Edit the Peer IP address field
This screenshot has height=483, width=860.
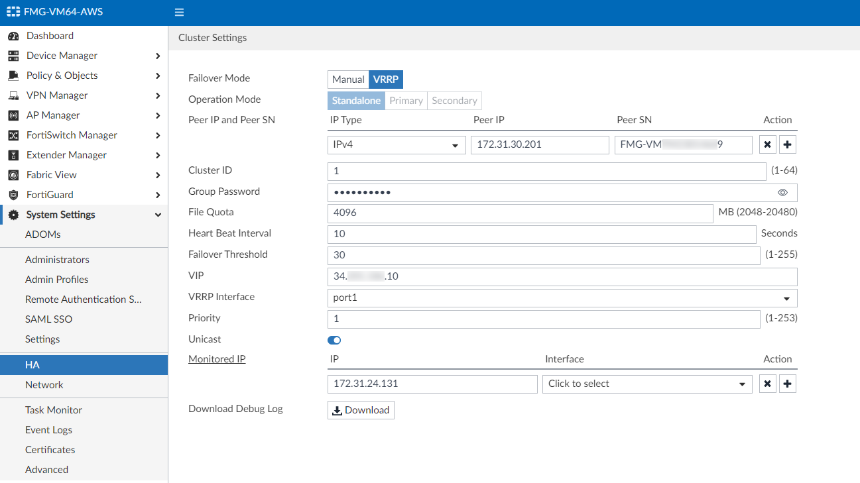point(539,144)
